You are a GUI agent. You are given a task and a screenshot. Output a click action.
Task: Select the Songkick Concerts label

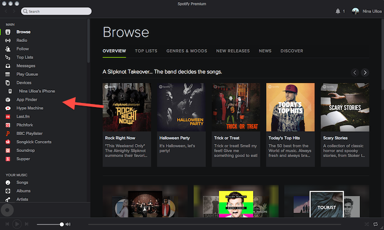34,142
